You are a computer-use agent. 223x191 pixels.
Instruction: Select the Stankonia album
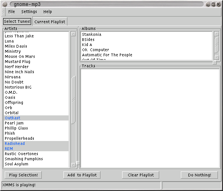(147, 35)
